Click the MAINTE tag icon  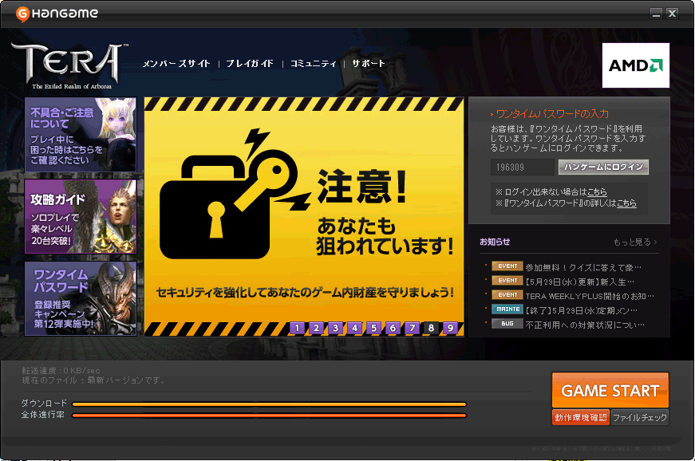(507, 309)
